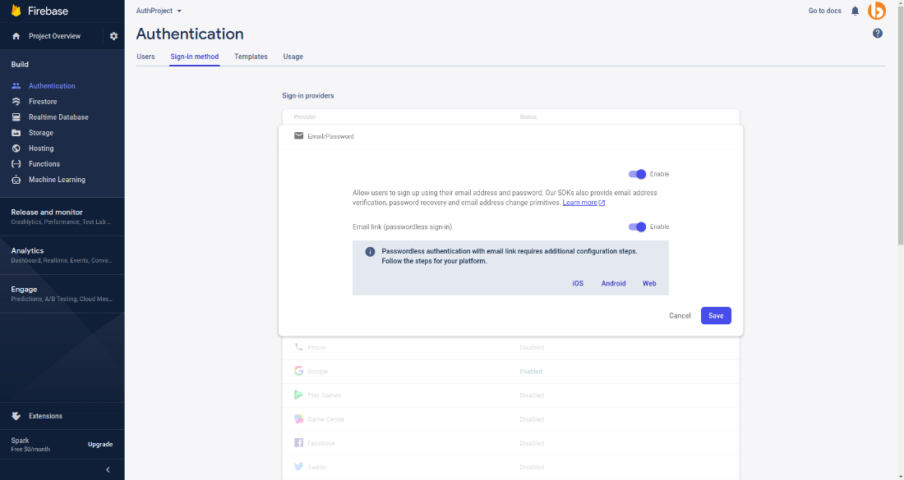The image size is (904, 480).
Task: Click the Hosting globe icon
Action: click(x=16, y=148)
